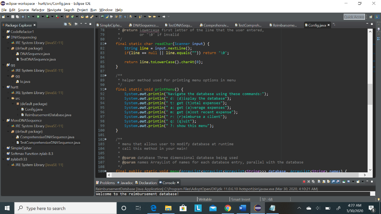Toggle Show Whitespace Characters pilcrow icon
This screenshot has width=381, height=214.
point(125,17)
